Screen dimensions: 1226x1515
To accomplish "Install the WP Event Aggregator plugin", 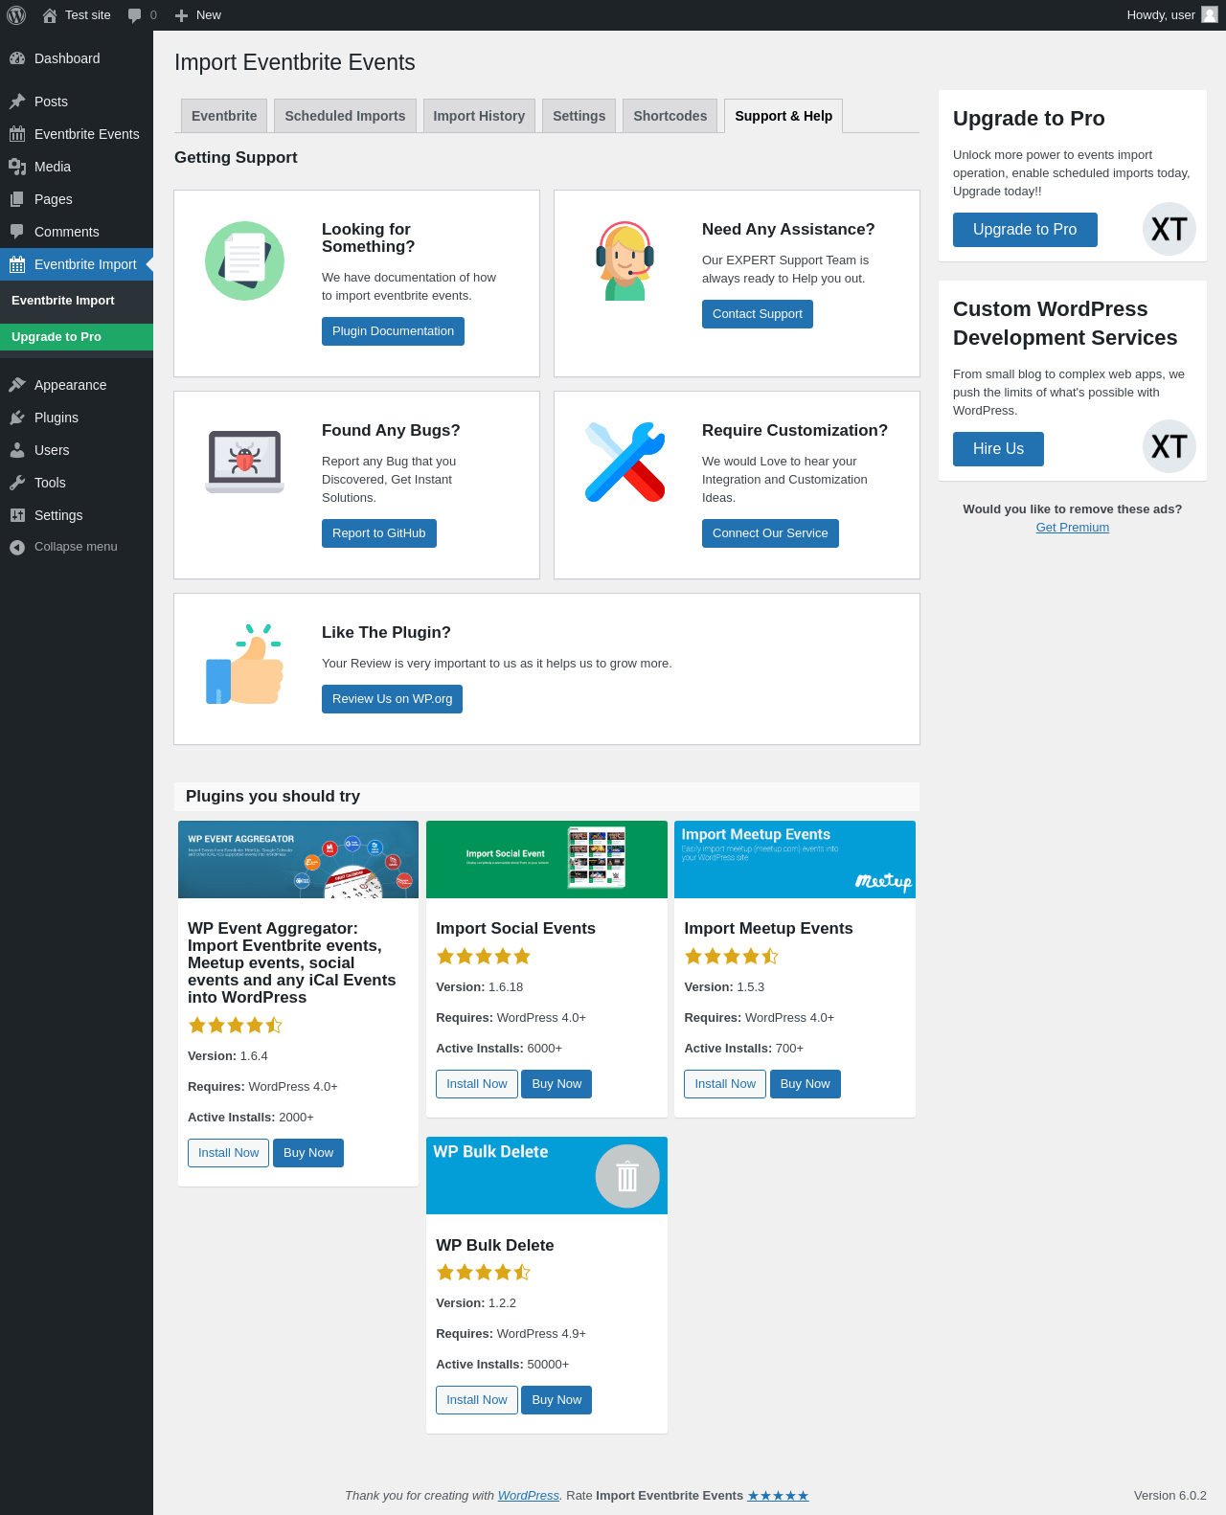I will click(x=228, y=1153).
